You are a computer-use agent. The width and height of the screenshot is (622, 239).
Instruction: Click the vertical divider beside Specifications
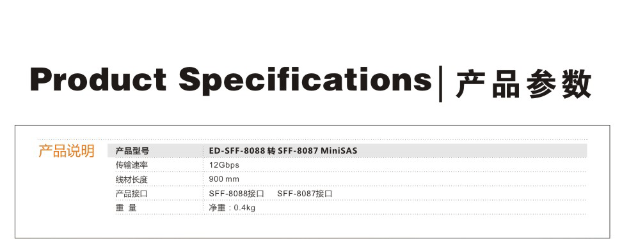(x=440, y=84)
